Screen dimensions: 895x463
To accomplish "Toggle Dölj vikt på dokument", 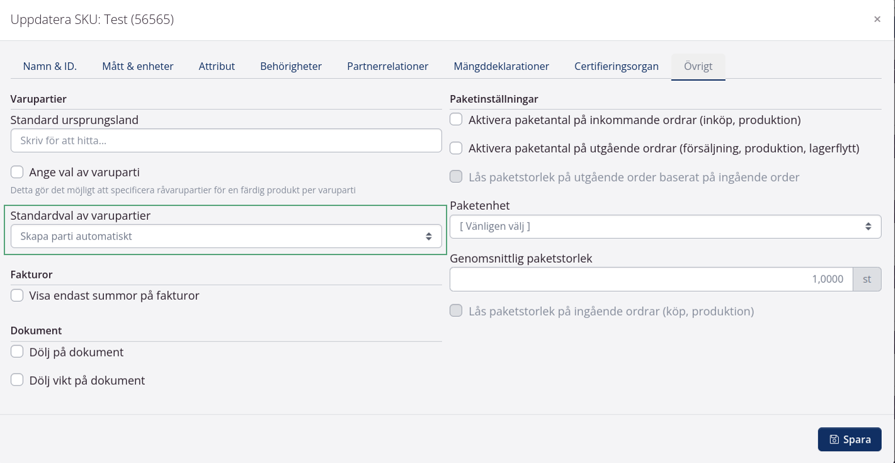I will (17, 380).
